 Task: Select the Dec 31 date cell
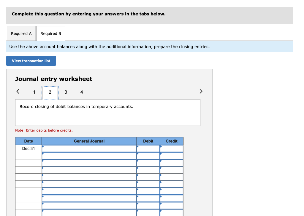click(x=28, y=148)
